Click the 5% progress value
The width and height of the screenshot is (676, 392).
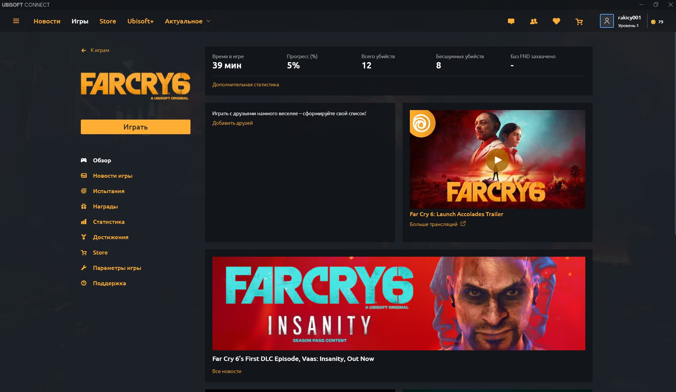(x=293, y=65)
